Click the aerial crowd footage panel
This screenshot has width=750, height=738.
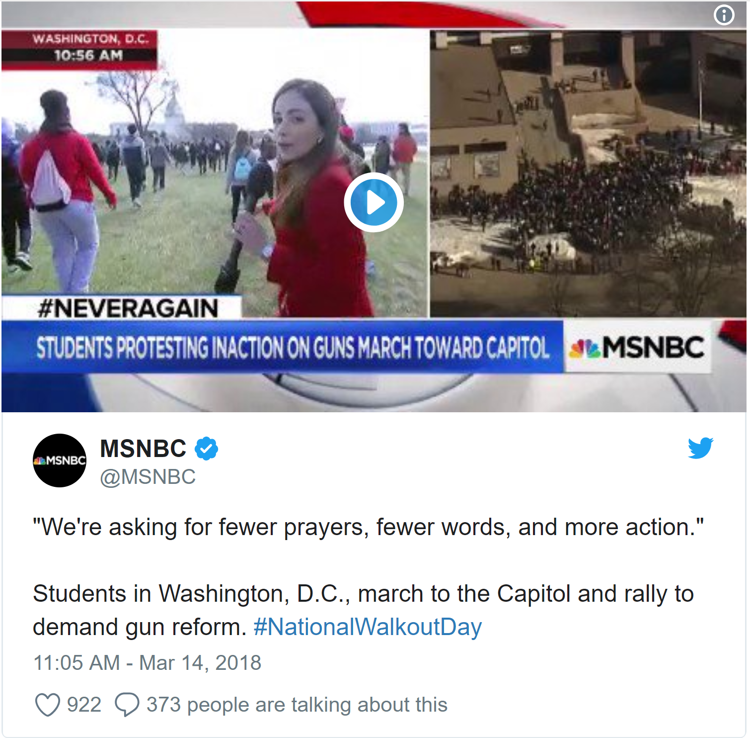point(588,174)
